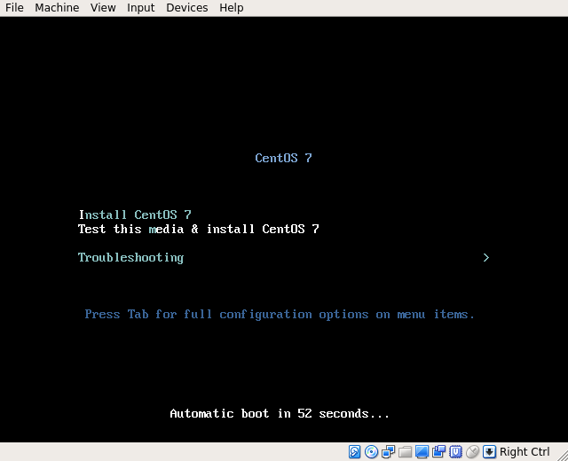This screenshot has width=568, height=461.
Task: Open the File menu
Action: point(14,8)
